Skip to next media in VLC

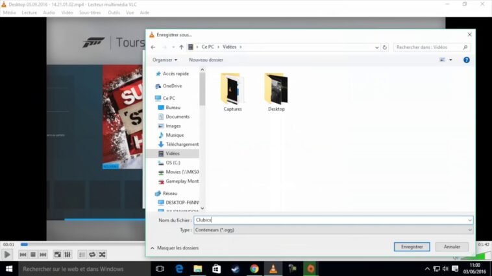click(43, 255)
